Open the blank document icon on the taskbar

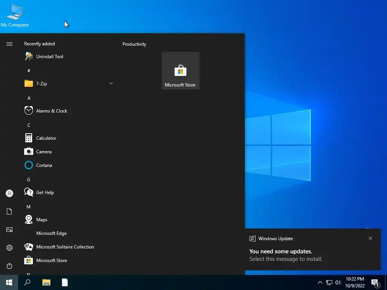tap(65, 282)
